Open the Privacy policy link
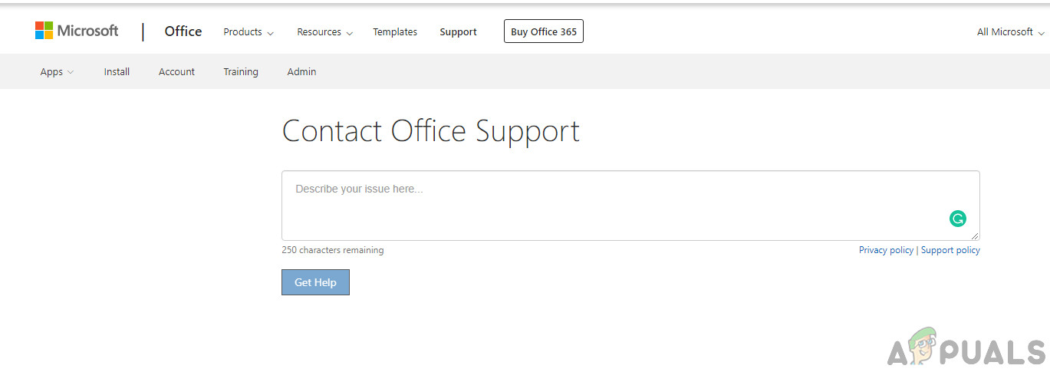 click(x=886, y=250)
